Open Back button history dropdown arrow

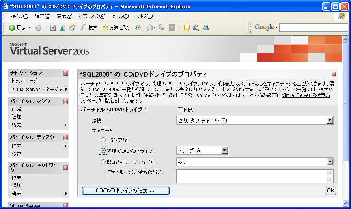30,28
